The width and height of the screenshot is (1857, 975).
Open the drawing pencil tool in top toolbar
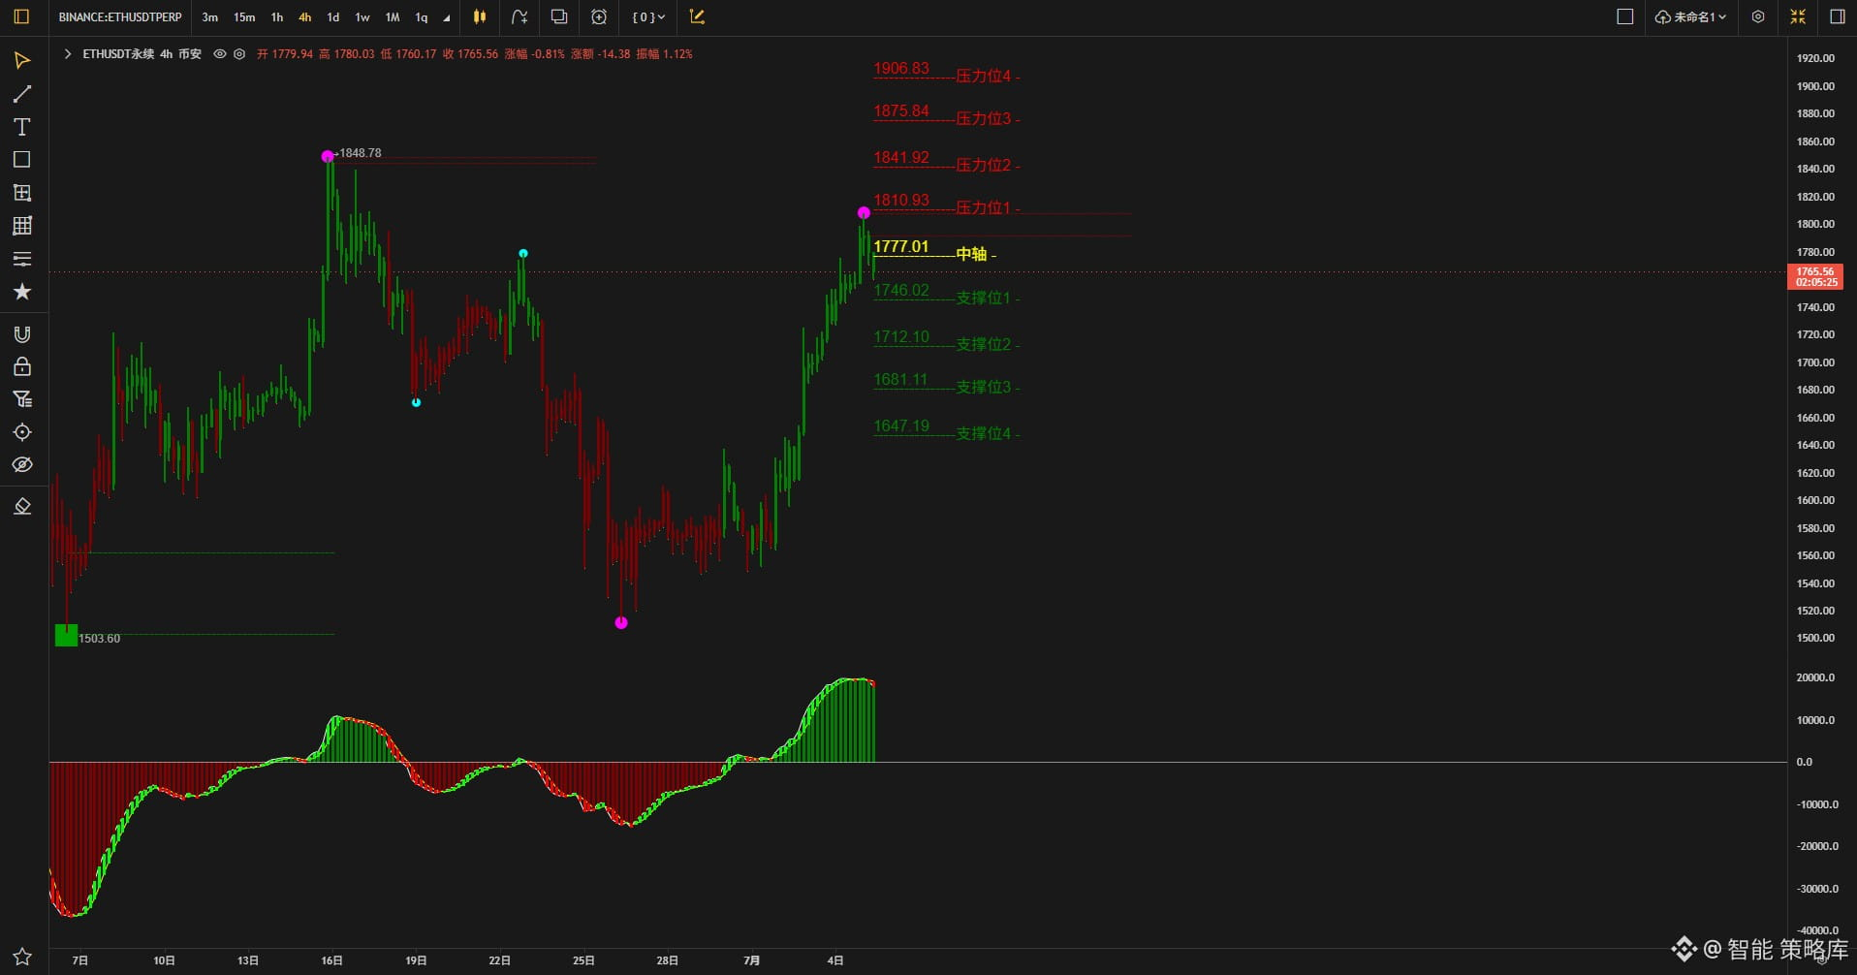tap(697, 16)
